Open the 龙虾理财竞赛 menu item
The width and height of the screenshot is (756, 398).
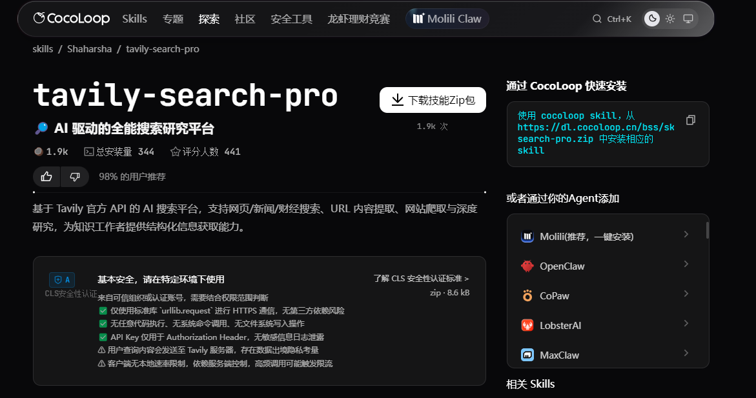pos(359,19)
